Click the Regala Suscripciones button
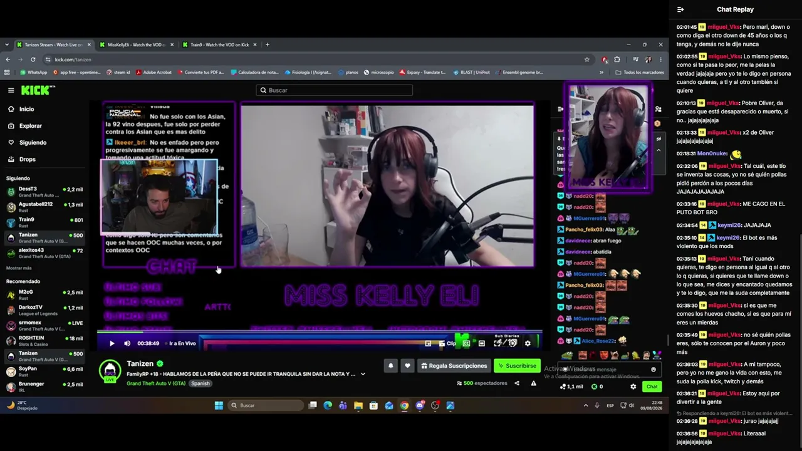 (454, 366)
